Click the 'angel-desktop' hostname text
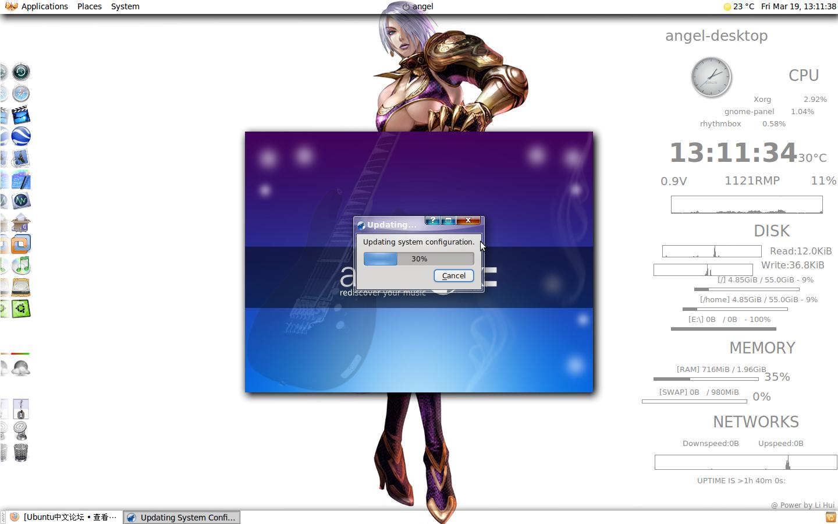The height and width of the screenshot is (524, 838). (716, 36)
